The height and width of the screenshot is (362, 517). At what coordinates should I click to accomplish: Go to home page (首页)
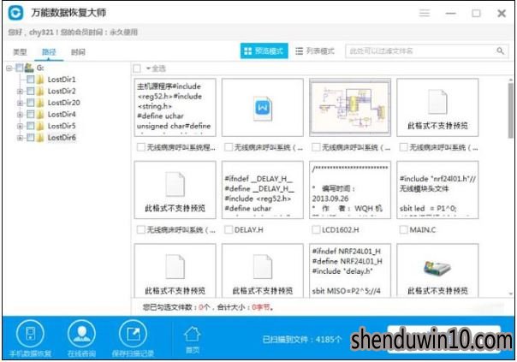pos(193,340)
